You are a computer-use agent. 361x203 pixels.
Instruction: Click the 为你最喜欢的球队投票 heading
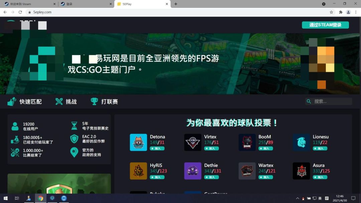(232, 123)
